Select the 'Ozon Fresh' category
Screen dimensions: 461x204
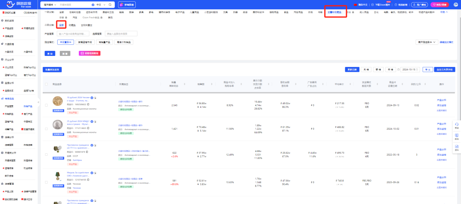click(x=92, y=17)
